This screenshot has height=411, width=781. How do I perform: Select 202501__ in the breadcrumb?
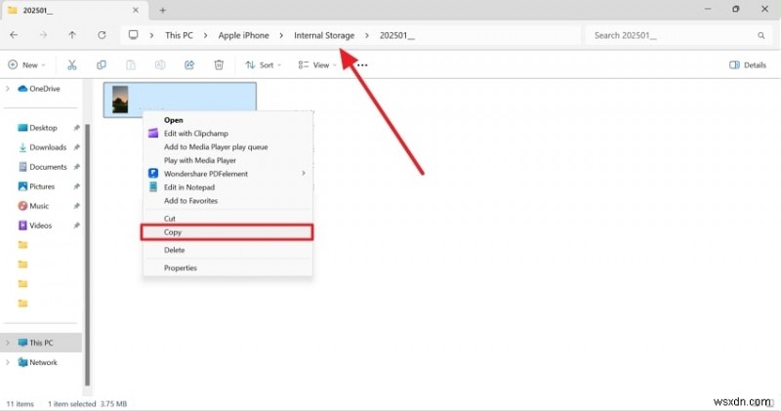pyautogui.click(x=397, y=35)
